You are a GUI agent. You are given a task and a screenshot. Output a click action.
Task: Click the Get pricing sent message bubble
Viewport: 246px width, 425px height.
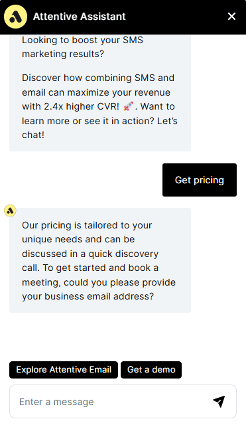[x=200, y=180]
